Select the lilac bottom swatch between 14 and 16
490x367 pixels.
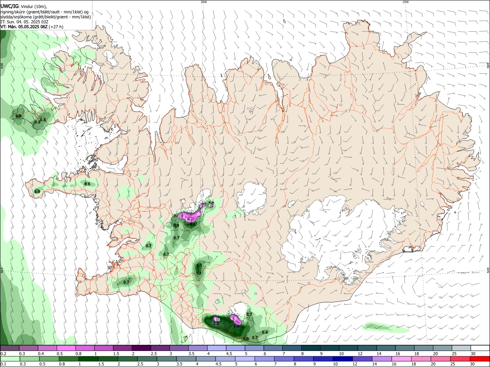coord(382,359)
